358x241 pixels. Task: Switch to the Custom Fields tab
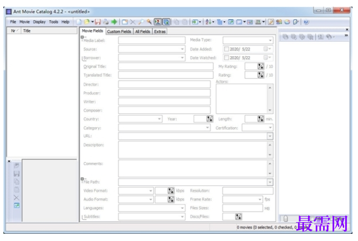[x=119, y=32]
